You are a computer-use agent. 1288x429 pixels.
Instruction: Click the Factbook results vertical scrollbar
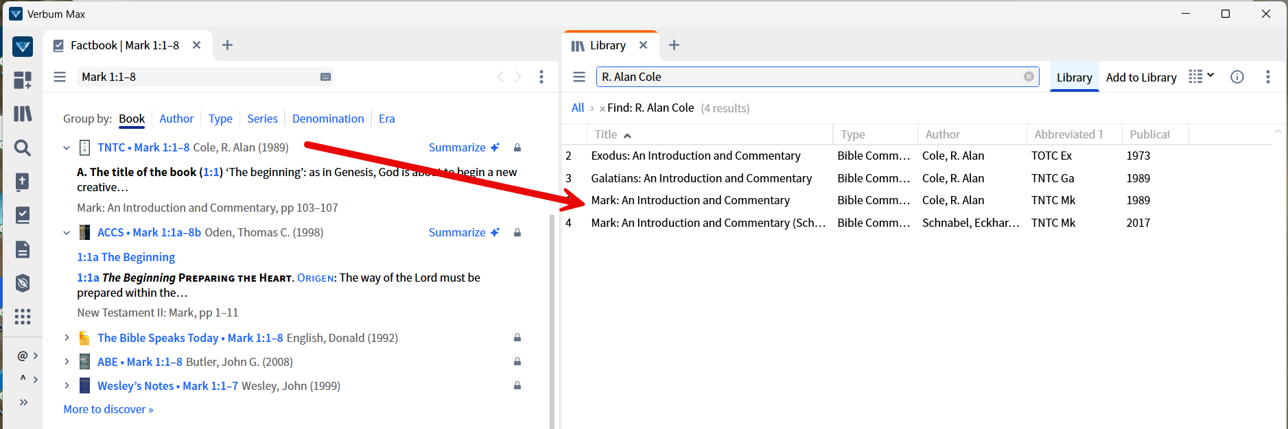click(552, 321)
